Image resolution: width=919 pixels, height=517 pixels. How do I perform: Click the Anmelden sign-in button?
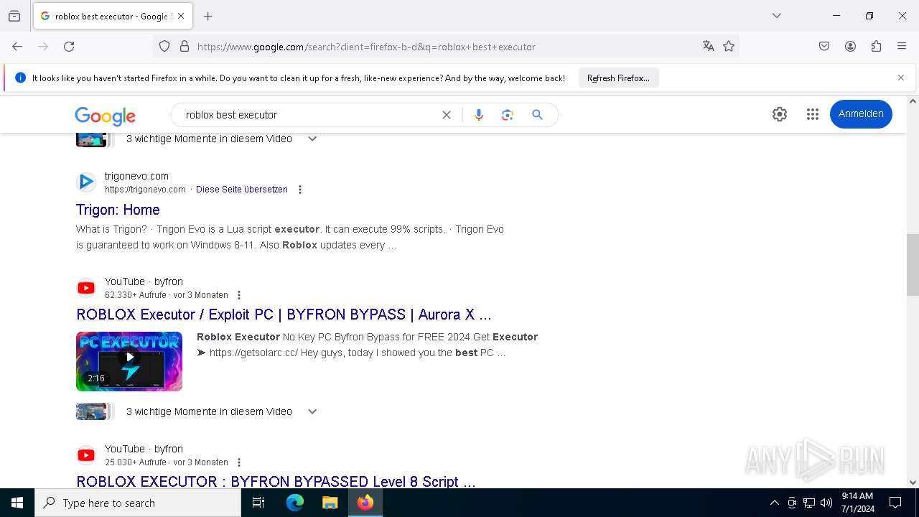861,114
